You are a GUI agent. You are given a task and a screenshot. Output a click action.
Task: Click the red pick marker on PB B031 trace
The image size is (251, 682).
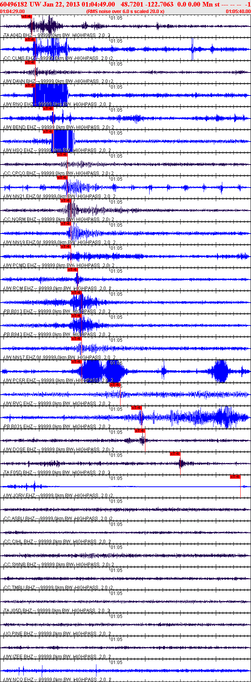click(x=136, y=408)
